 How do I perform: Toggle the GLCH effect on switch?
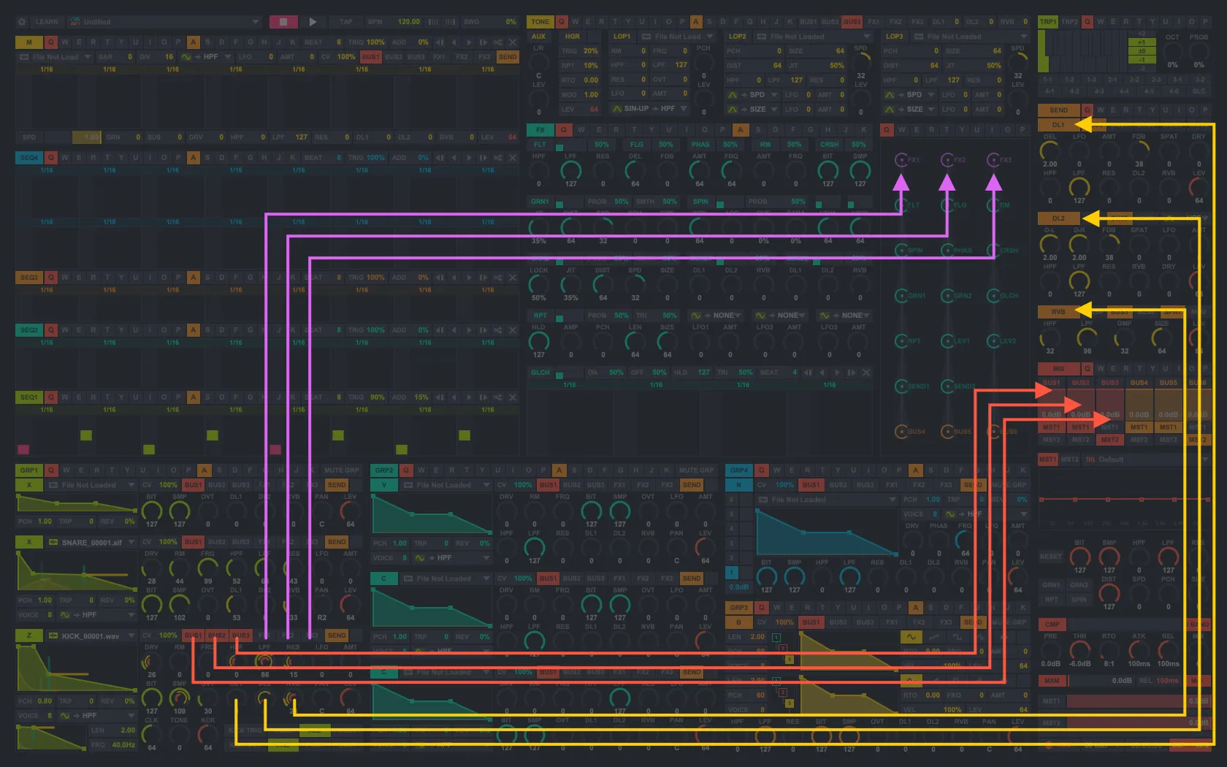click(x=559, y=375)
